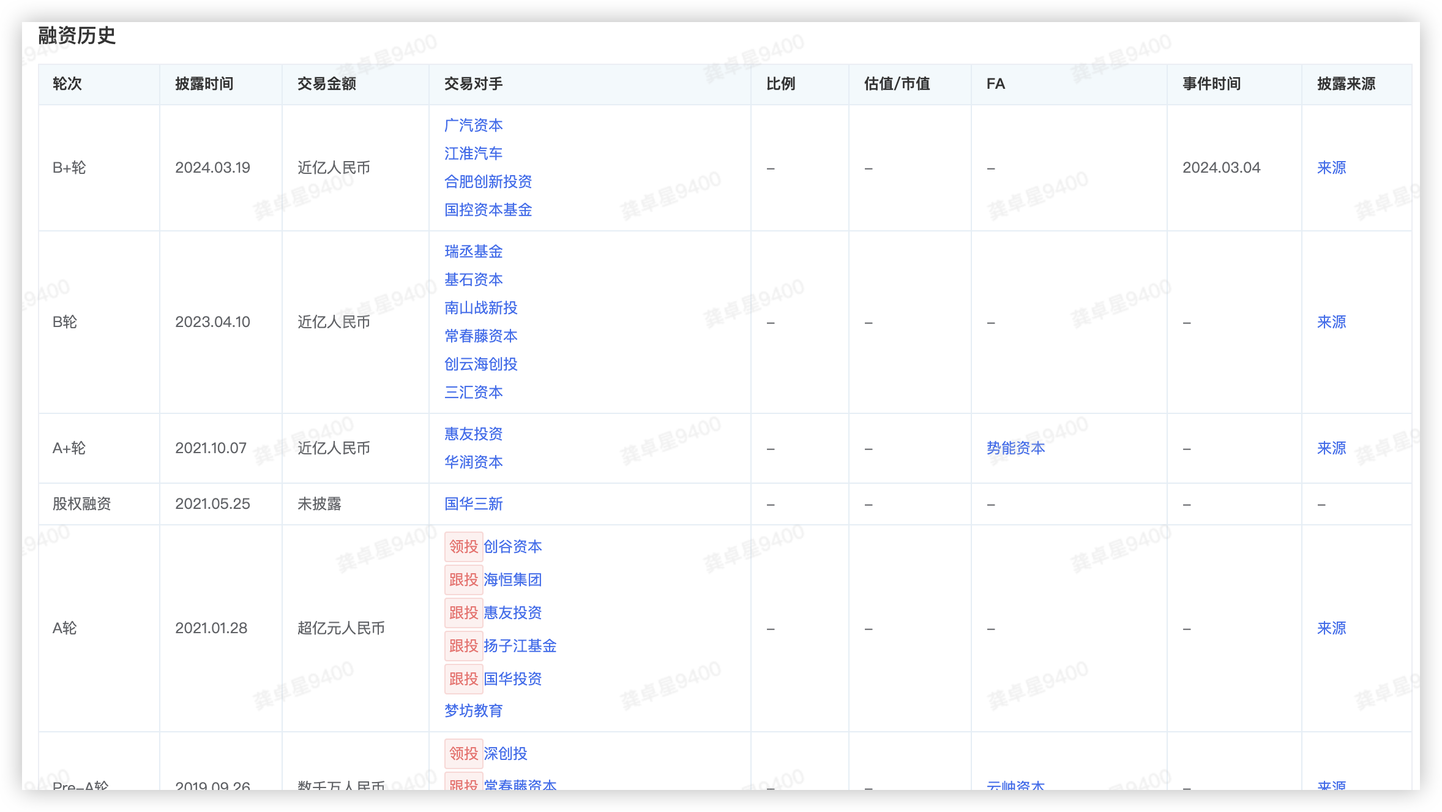Open 梦坊教育 investor link
This screenshot has height=812, width=1442.
(473, 710)
